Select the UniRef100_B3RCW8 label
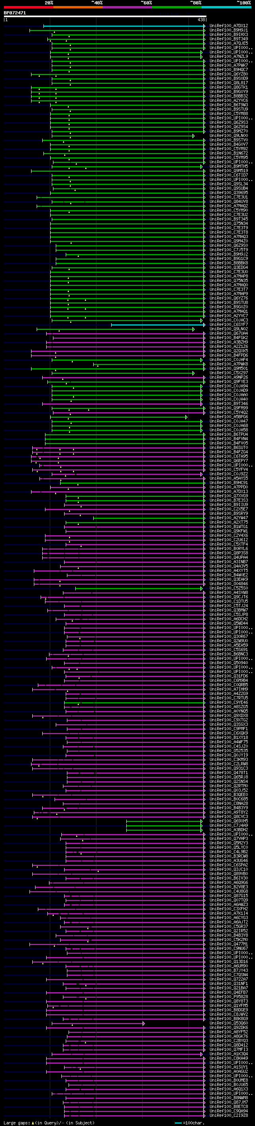255x1126 pixels. pyautogui.click(x=228, y=856)
